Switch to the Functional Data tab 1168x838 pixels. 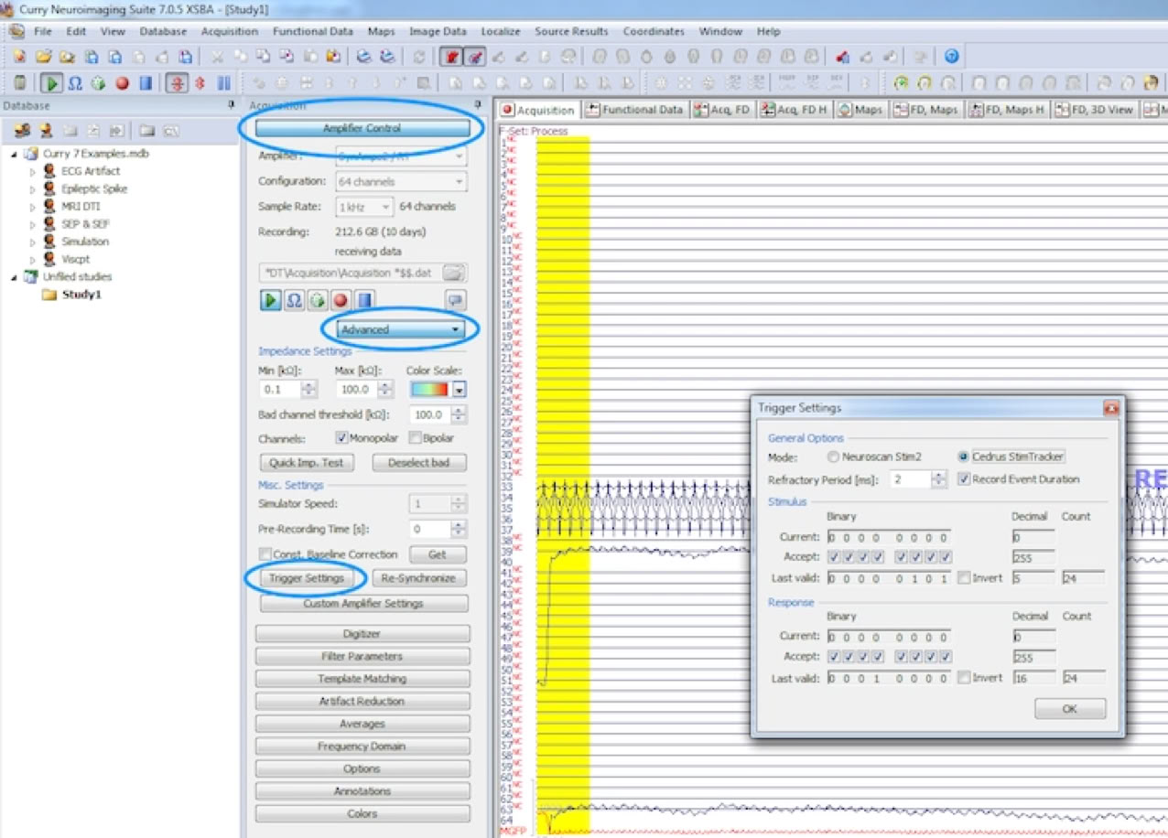(634, 110)
